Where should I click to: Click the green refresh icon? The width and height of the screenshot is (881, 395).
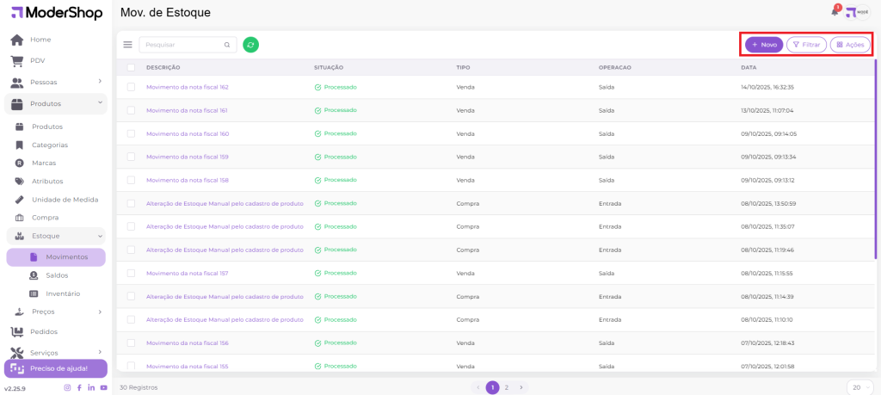click(x=250, y=45)
